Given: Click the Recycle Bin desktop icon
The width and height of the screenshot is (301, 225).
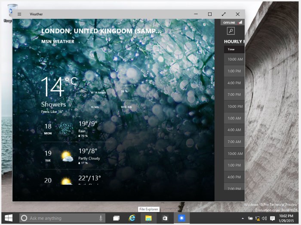Looking at the screenshot, I should (11, 13).
